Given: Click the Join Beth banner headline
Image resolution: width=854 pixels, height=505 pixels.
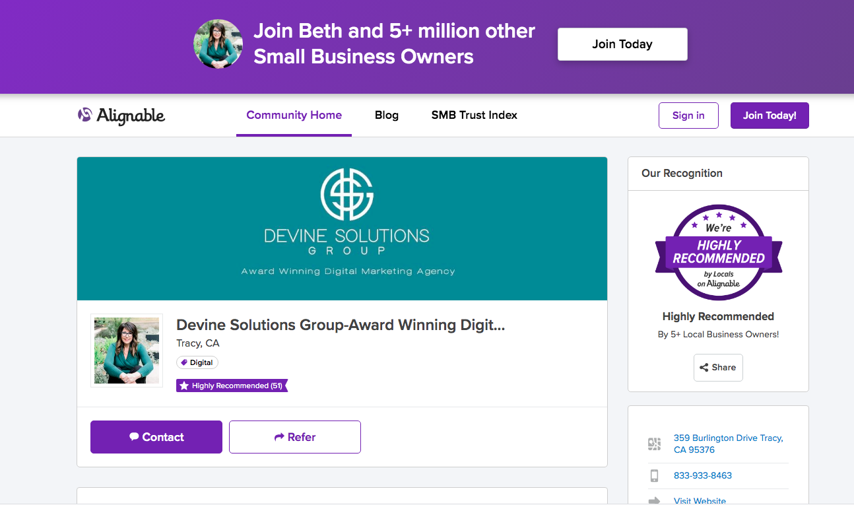Looking at the screenshot, I should [x=394, y=44].
